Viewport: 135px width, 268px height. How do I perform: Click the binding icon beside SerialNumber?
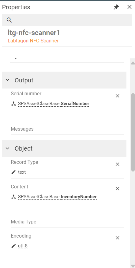(13, 104)
